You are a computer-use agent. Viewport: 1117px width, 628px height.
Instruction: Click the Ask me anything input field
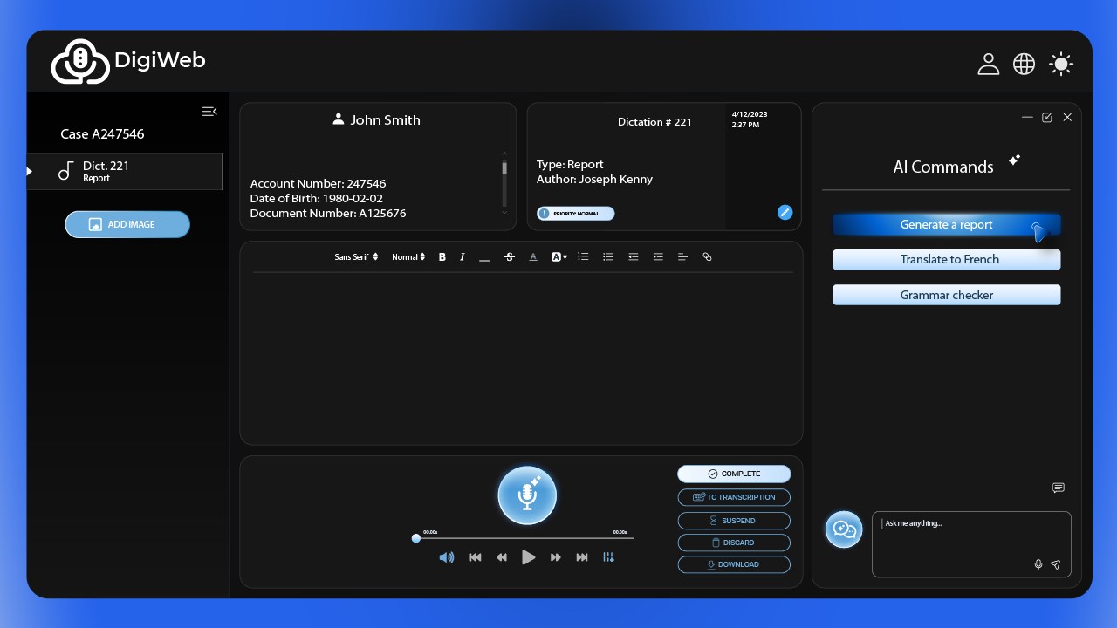(971, 544)
